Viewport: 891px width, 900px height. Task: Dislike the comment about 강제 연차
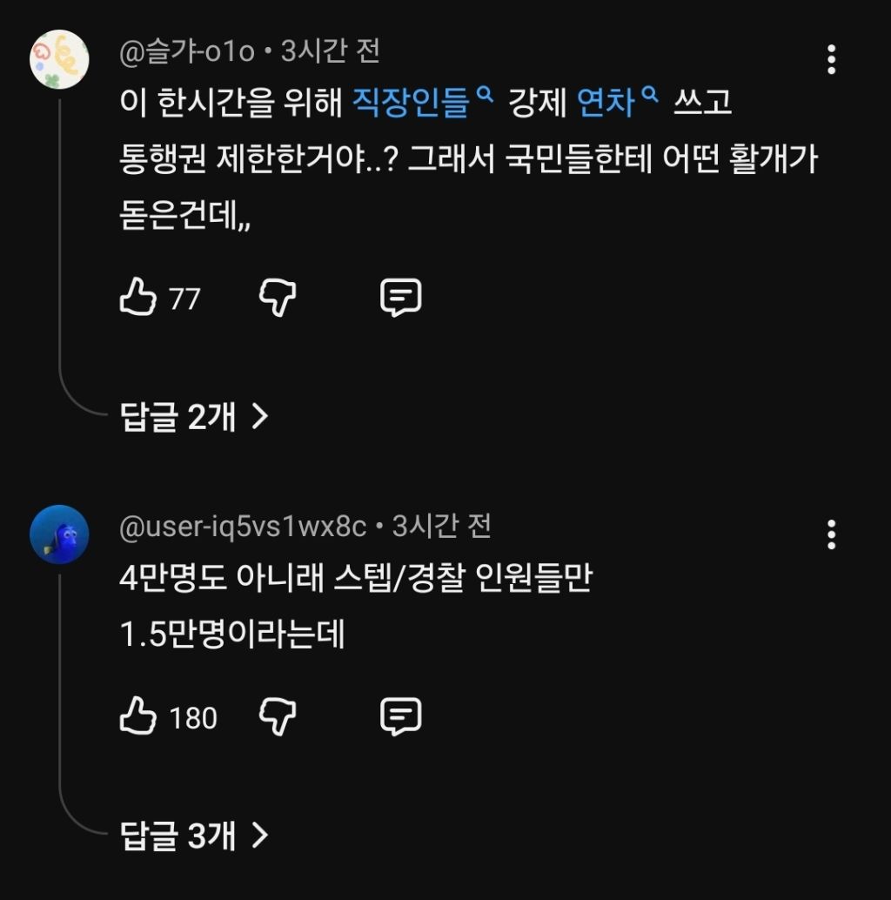[278, 299]
